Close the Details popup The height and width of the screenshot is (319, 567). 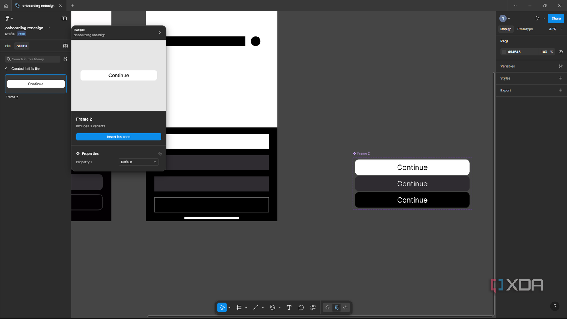pos(160,33)
